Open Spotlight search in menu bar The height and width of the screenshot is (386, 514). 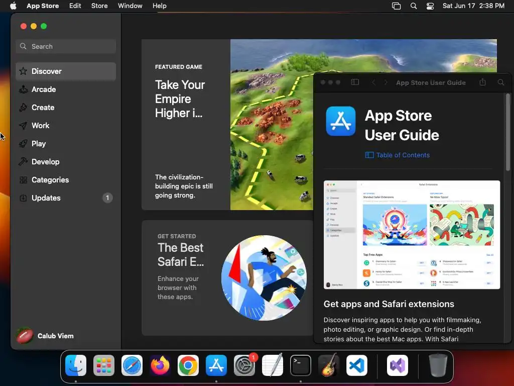click(414, 6)
